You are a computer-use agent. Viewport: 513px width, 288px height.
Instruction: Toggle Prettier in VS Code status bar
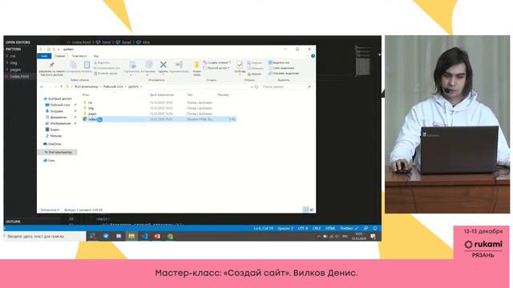click(349, 228)
